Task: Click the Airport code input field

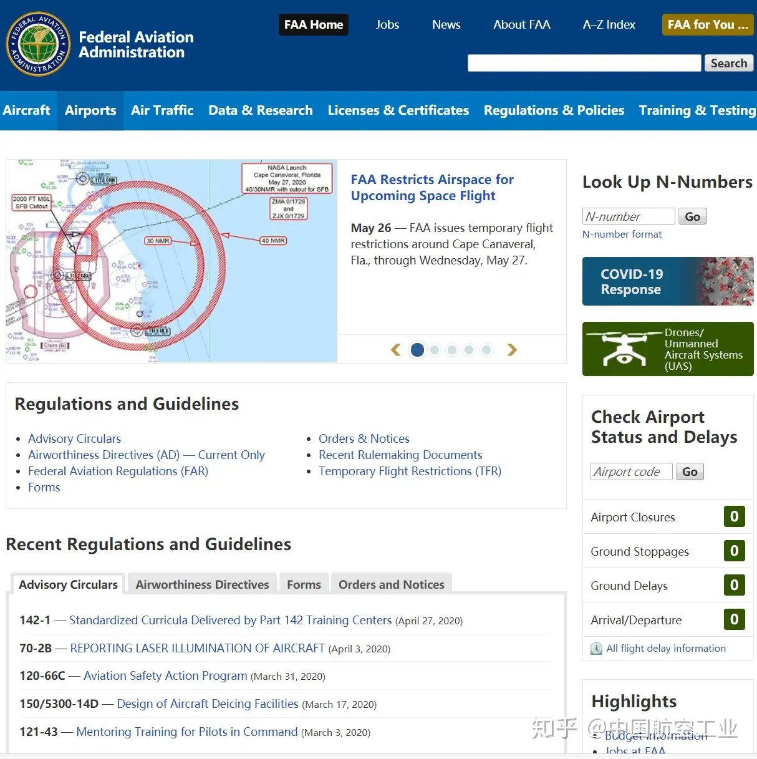Action: coord(631,471)
